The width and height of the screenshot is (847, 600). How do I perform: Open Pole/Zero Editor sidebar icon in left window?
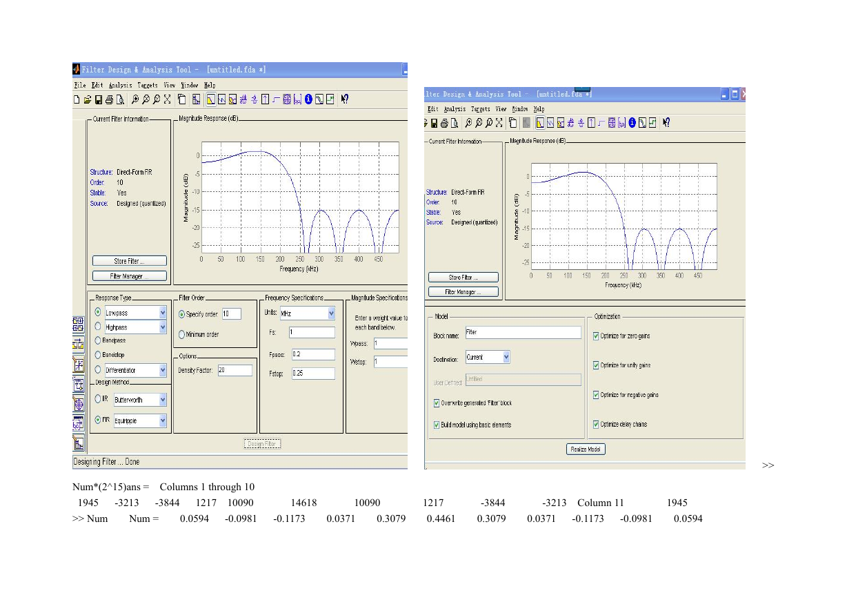pos(79,403)
